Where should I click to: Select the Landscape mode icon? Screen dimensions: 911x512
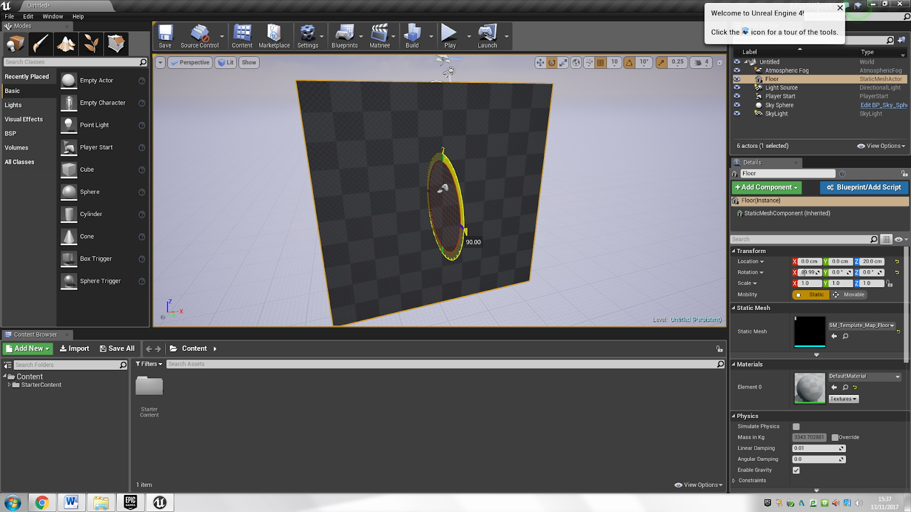pyautogui.click(x=66, y=43)
